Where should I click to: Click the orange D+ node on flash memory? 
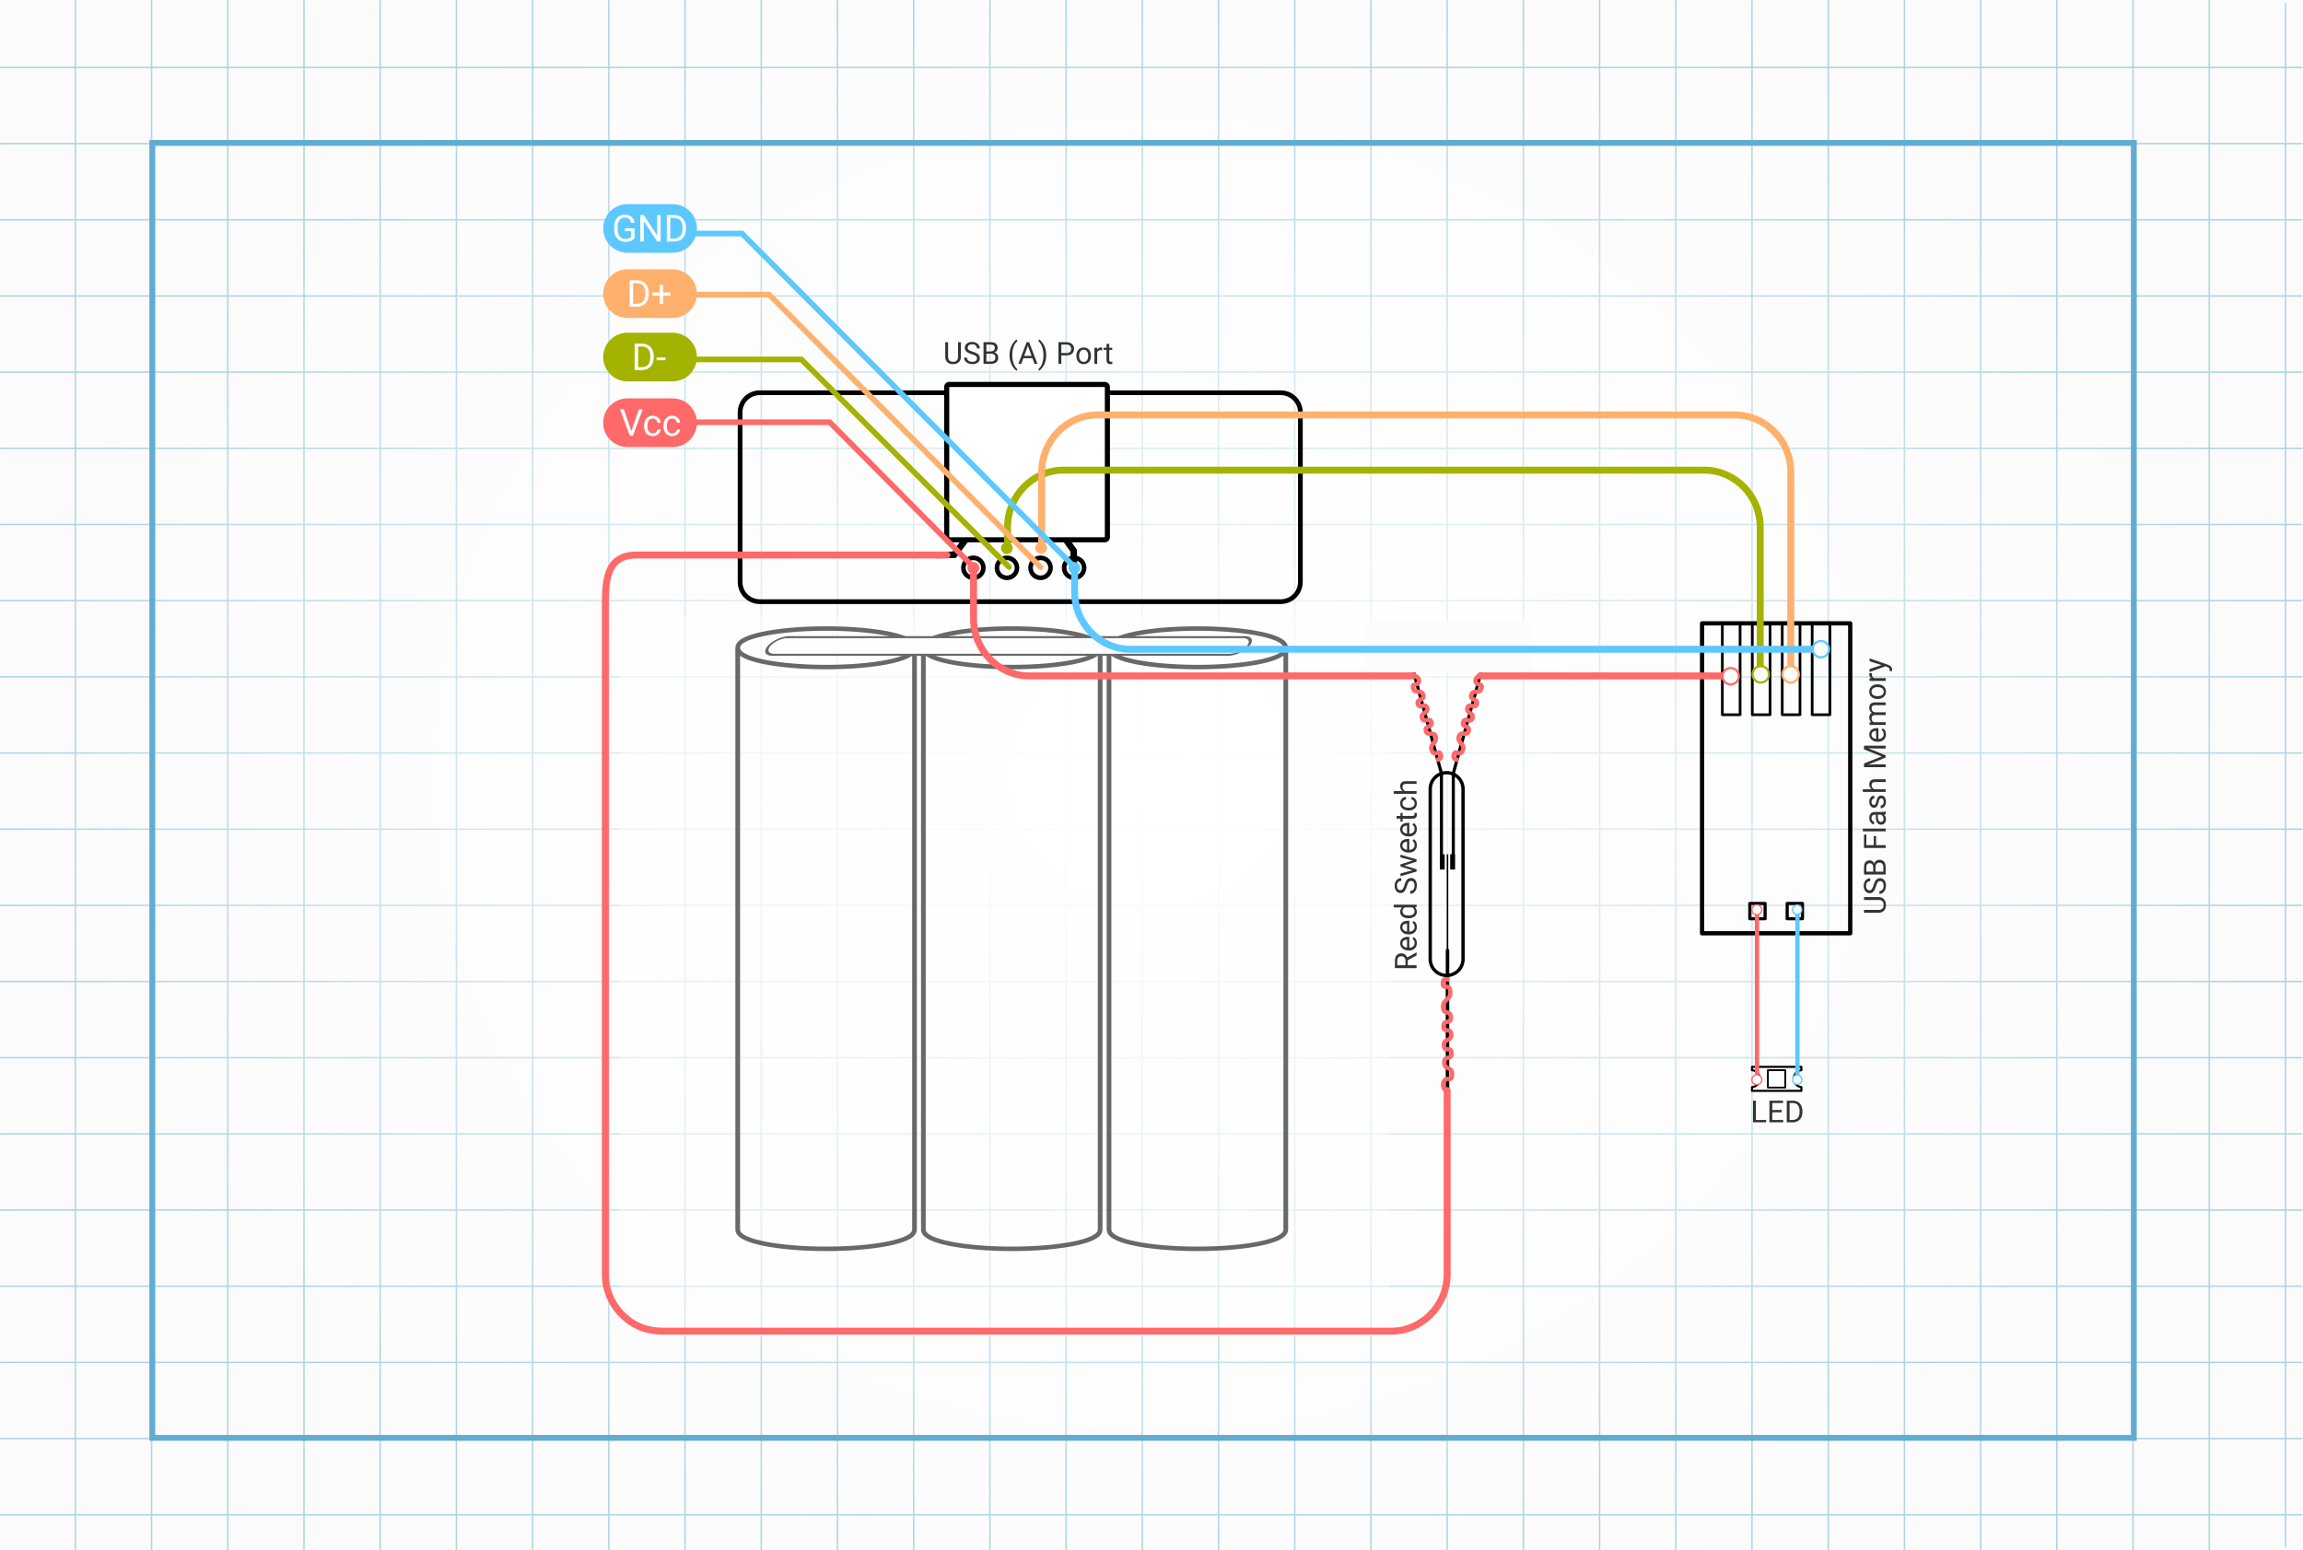tap(1792, 675)
